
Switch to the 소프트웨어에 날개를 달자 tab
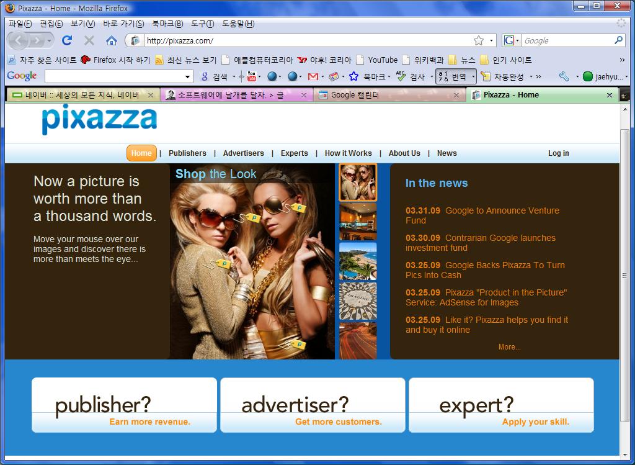pyautogui.click(x=236, y=95)
